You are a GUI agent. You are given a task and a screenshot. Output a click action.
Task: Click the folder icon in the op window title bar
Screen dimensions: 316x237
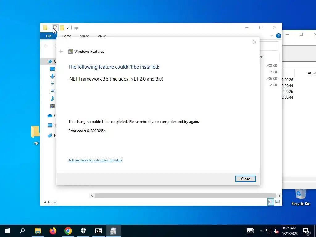(x=45, y=27)
